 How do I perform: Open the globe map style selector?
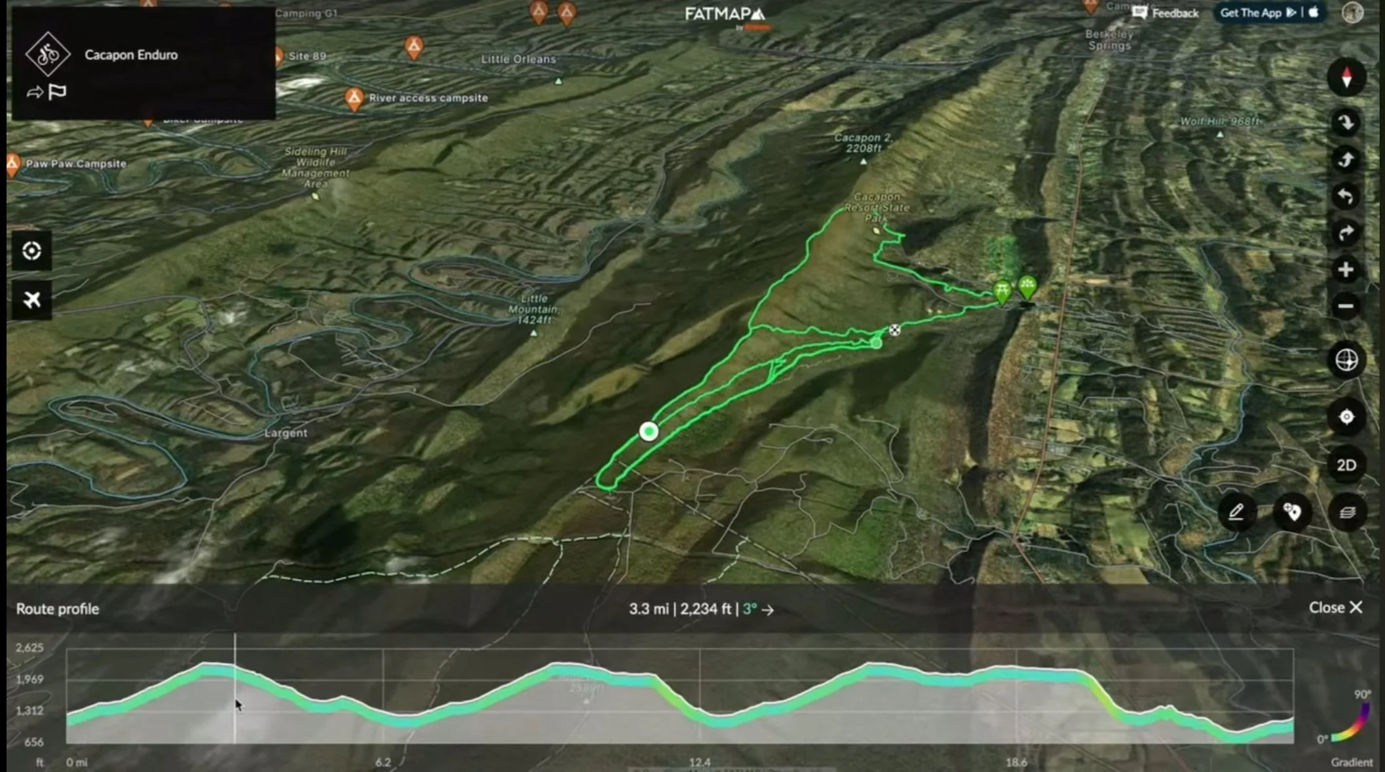pyautogui.click(x=1346, y=360)
